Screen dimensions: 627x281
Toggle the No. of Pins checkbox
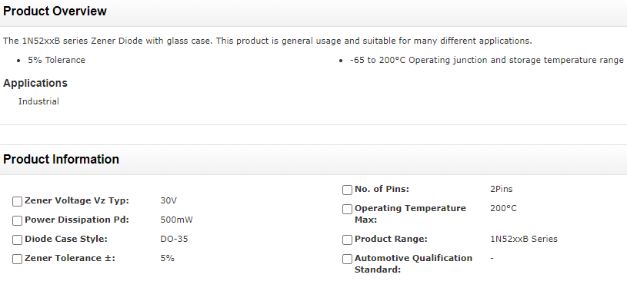(347, 190)
